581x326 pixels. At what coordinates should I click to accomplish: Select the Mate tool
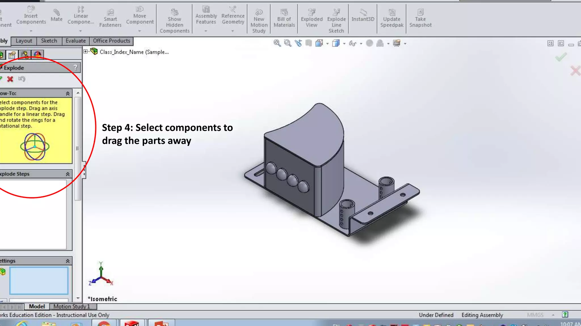(56, 15)
